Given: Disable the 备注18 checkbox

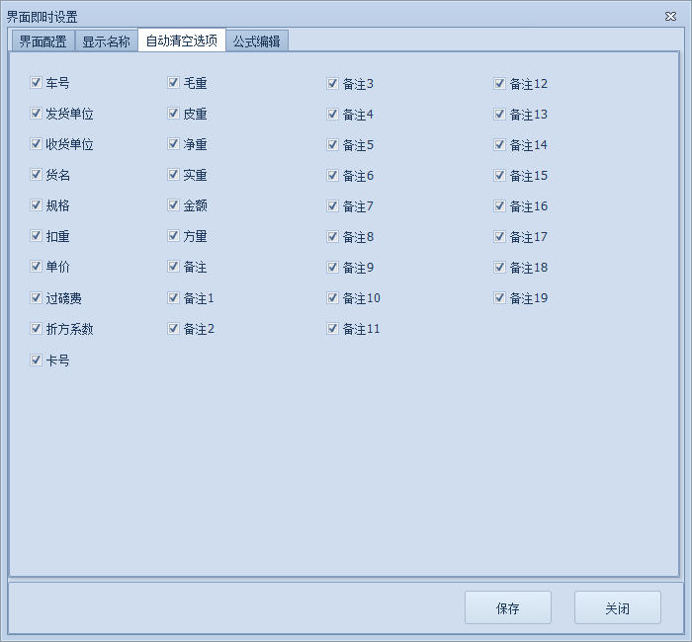Looking at the screenshot, I should pyautogui.click(x=499, y=268).
